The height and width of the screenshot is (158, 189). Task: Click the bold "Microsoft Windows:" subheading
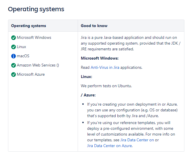pos(100,58)
